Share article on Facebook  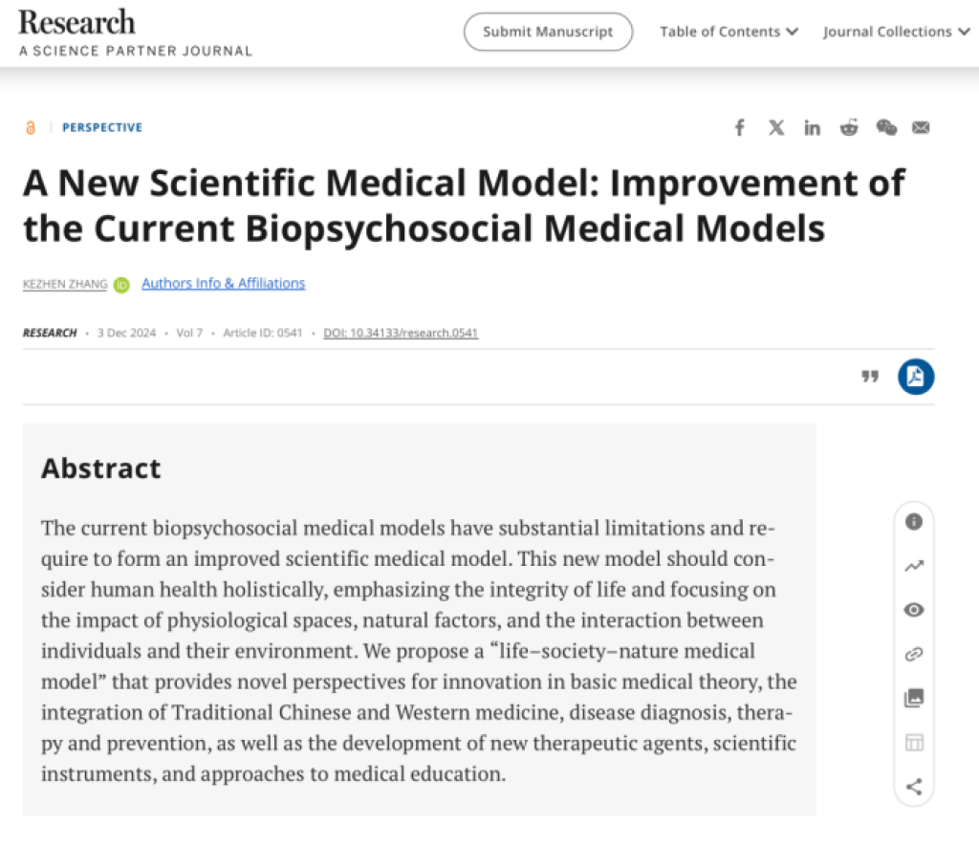(x=739, y=128)
